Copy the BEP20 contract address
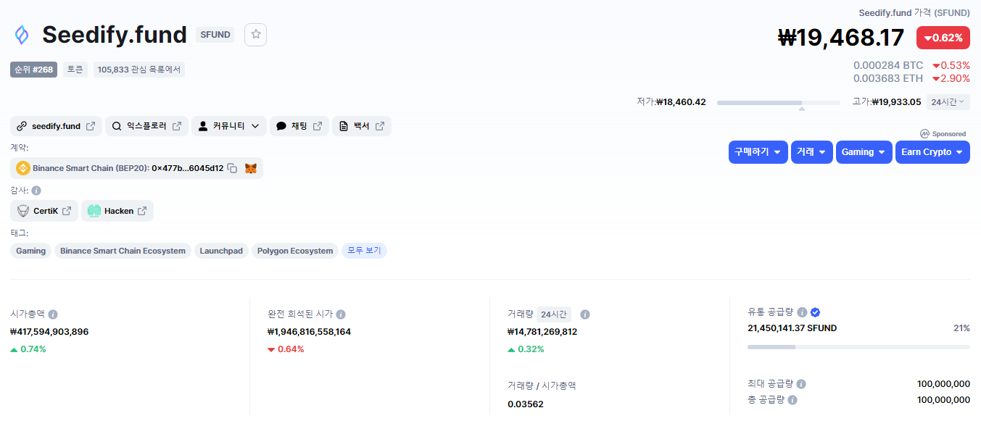Viewport: 981px width, 421px height. click(x=232, y=168)
